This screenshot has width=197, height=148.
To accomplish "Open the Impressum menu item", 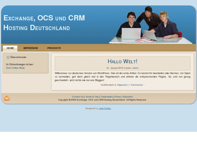I will [x=31, y=48].
